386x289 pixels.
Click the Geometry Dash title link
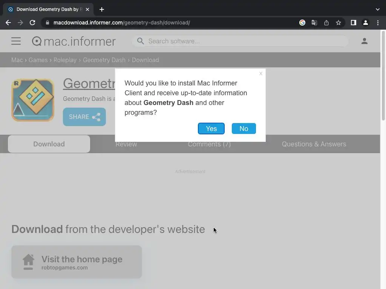pyautogui.click(x=89, y=84)
